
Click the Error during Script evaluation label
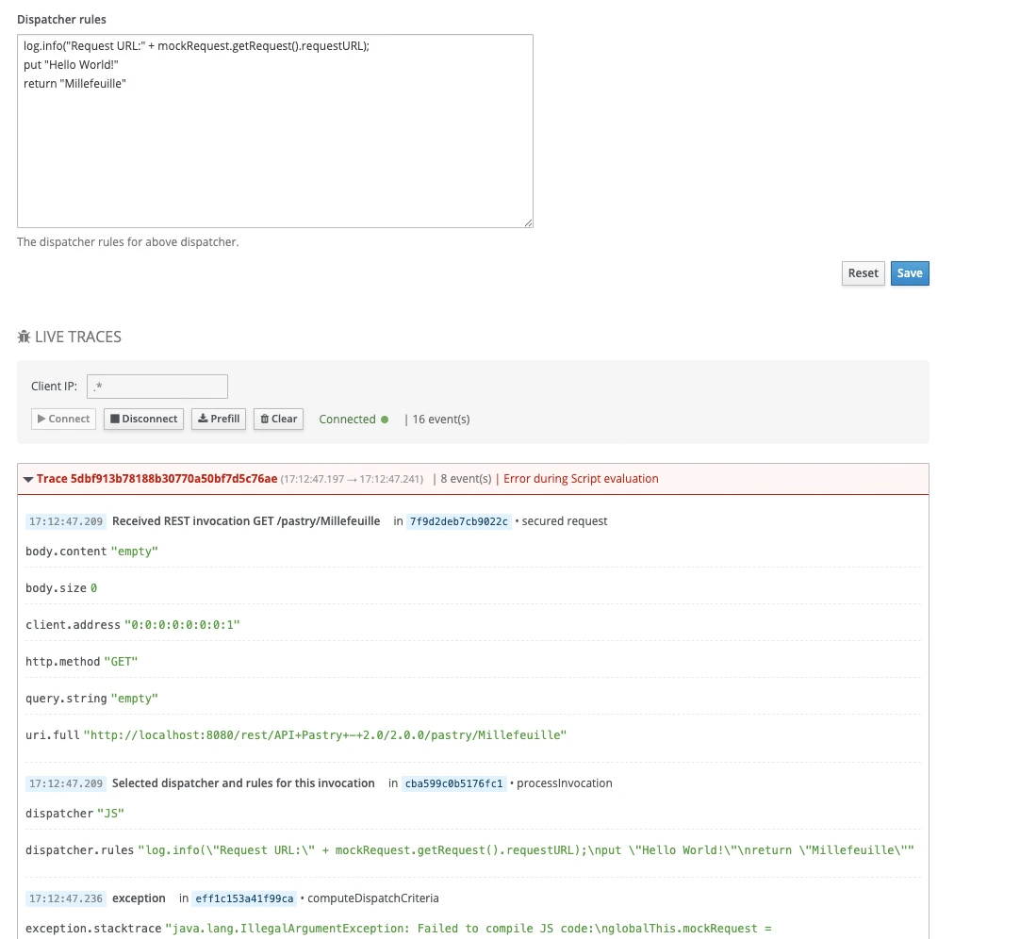581,479
